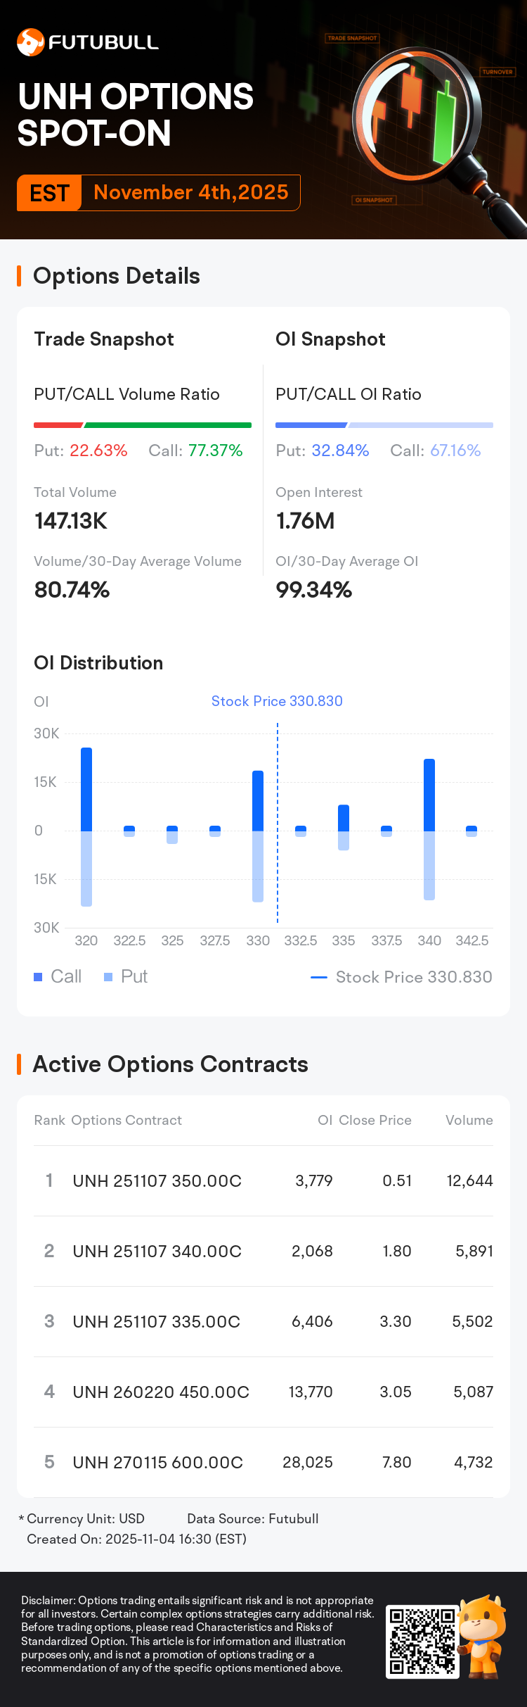Open the UNH 251107 350.00C contract row
527x1707 pixels.
pyautogui.click(x=263, y=1180)
